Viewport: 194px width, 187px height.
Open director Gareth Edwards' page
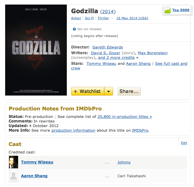click(108, 47)
